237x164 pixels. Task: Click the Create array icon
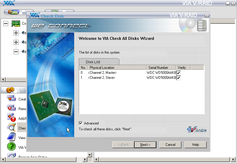[x=11, y=99]
